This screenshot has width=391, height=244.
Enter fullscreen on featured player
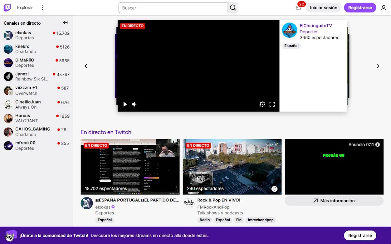pyautogui.click(x=272, y=104)
